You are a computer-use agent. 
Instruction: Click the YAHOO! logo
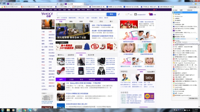click(x=47, y=15)
